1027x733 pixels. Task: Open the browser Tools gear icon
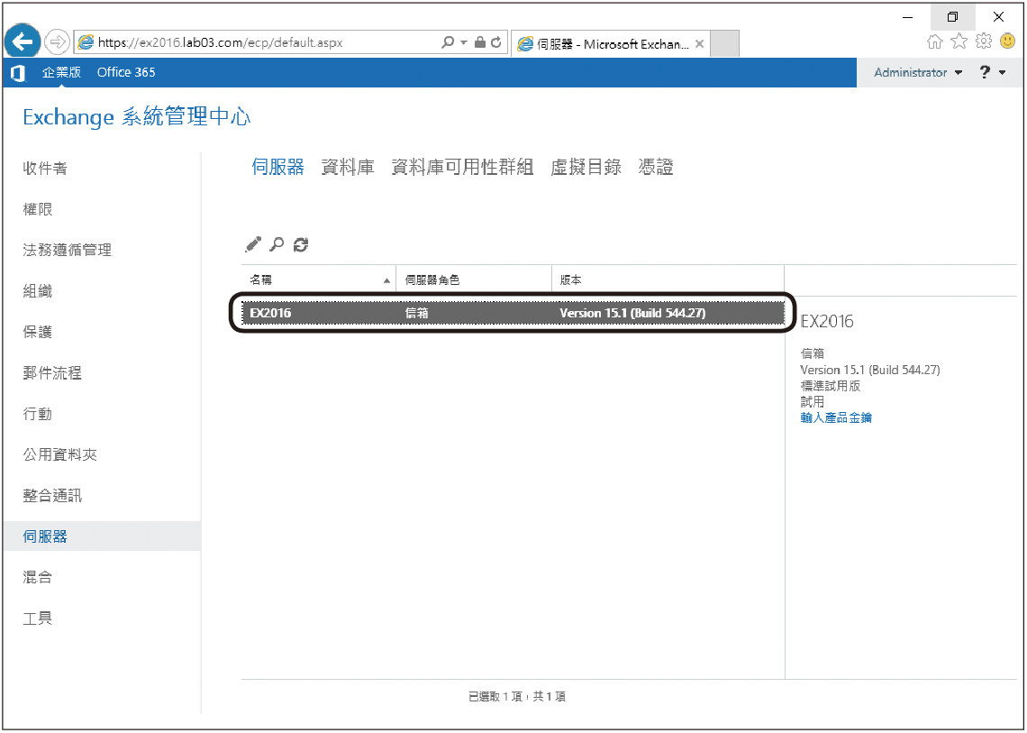(983, 41)
